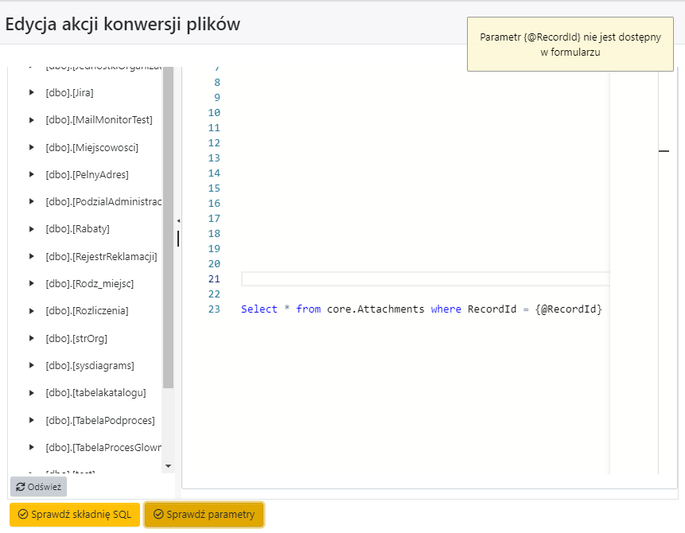
Task: Click the splitter collapse arrow between panels
Action: click(178, 220)
